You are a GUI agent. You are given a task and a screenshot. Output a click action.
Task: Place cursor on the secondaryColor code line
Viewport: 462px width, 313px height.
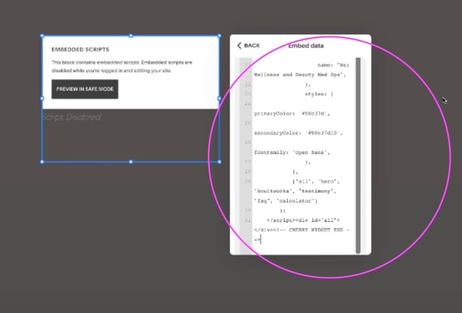294,133
